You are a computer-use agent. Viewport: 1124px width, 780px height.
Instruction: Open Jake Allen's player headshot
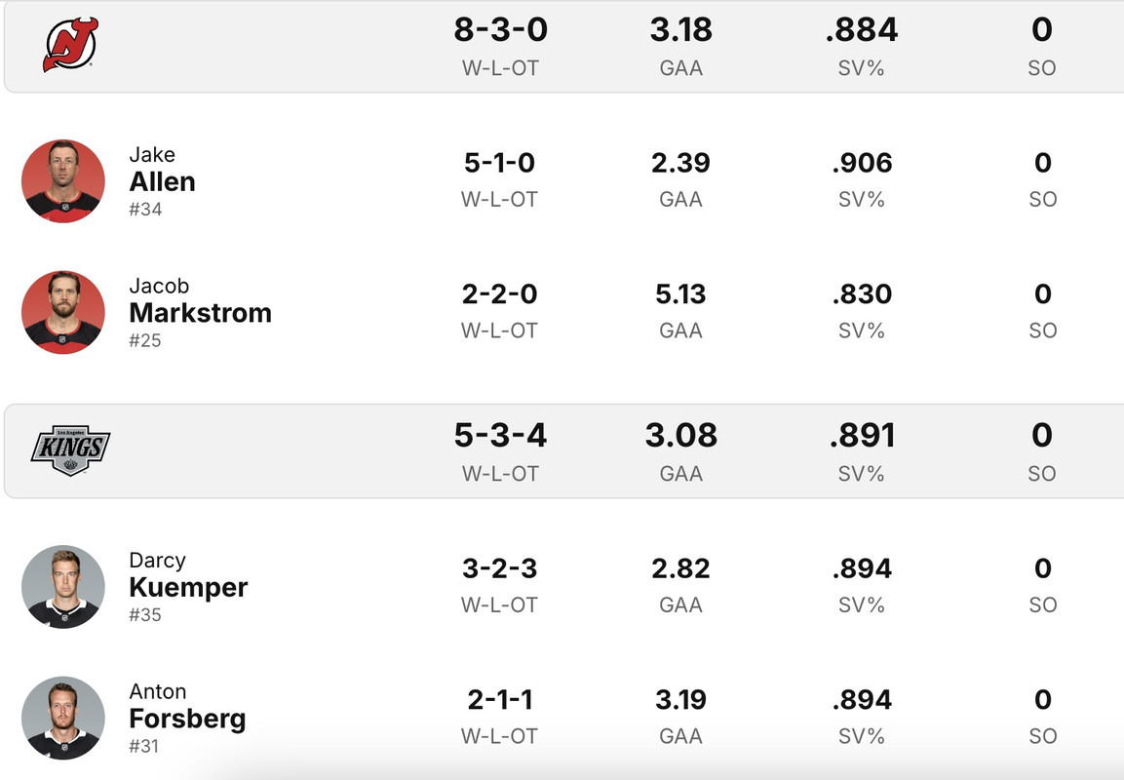tap(62, 181)
